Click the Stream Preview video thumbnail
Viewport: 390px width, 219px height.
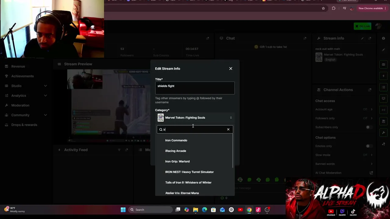click(109, 106)
